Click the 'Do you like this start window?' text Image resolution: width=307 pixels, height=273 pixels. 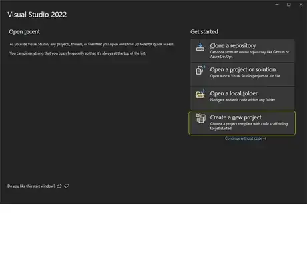[31, 186]
